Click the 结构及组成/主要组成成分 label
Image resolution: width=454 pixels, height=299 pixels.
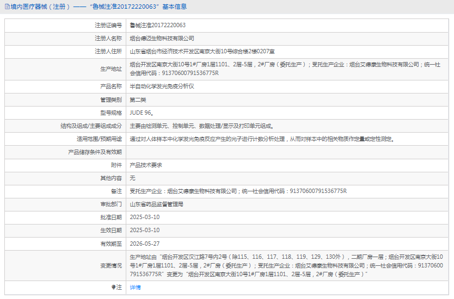coord(91,126)
